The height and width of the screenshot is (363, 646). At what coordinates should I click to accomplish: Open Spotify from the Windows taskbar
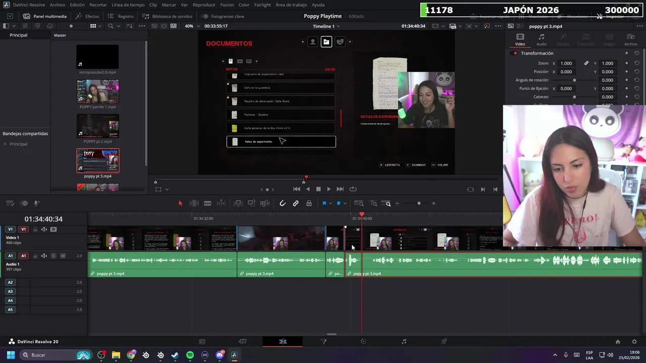click(x=190, y=355)
